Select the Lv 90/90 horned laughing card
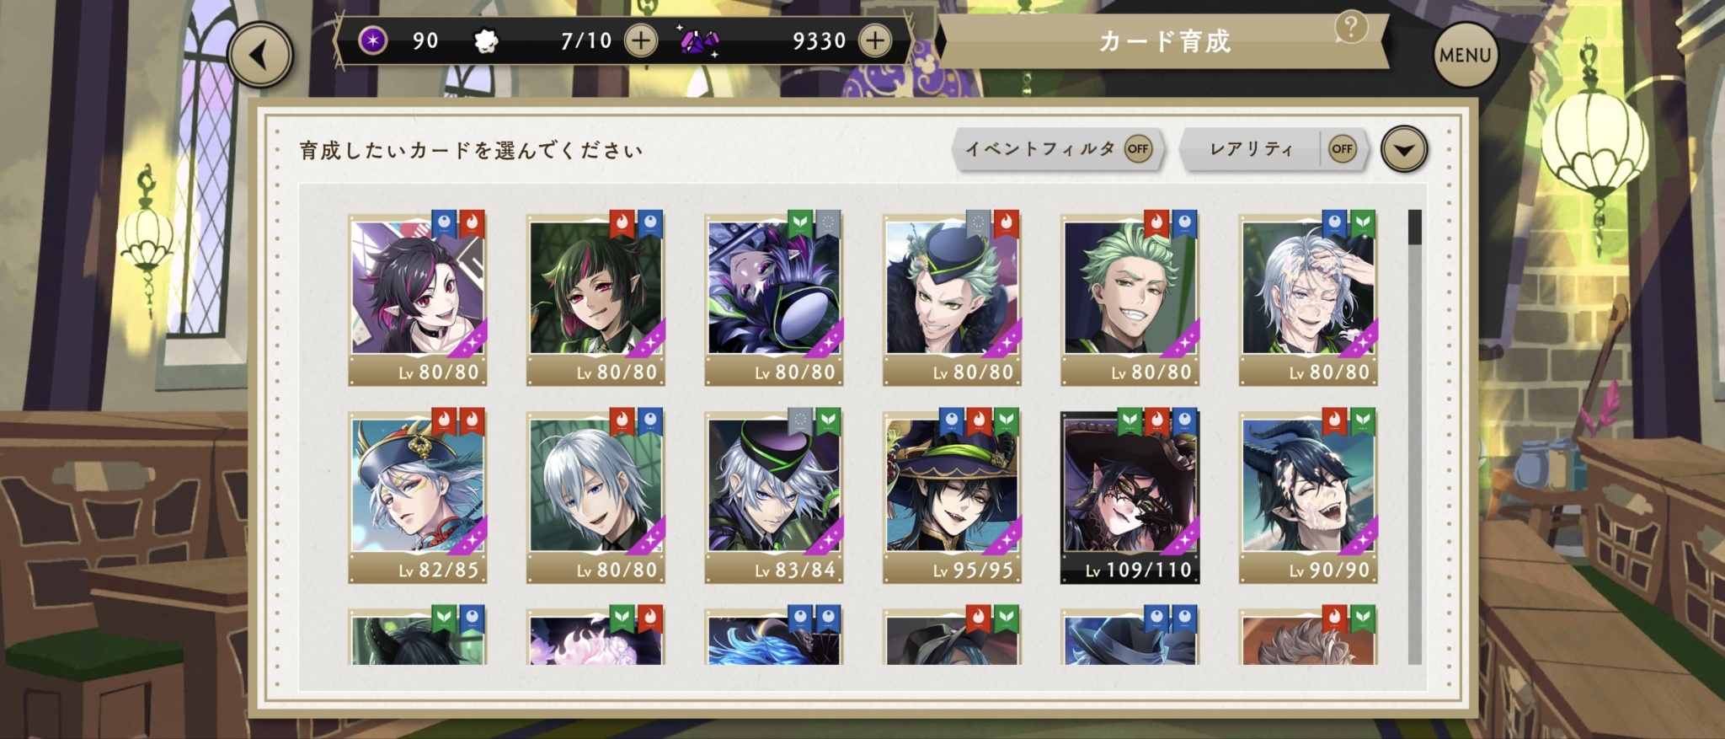The image size is (1725, 739). pos(1308,497)
